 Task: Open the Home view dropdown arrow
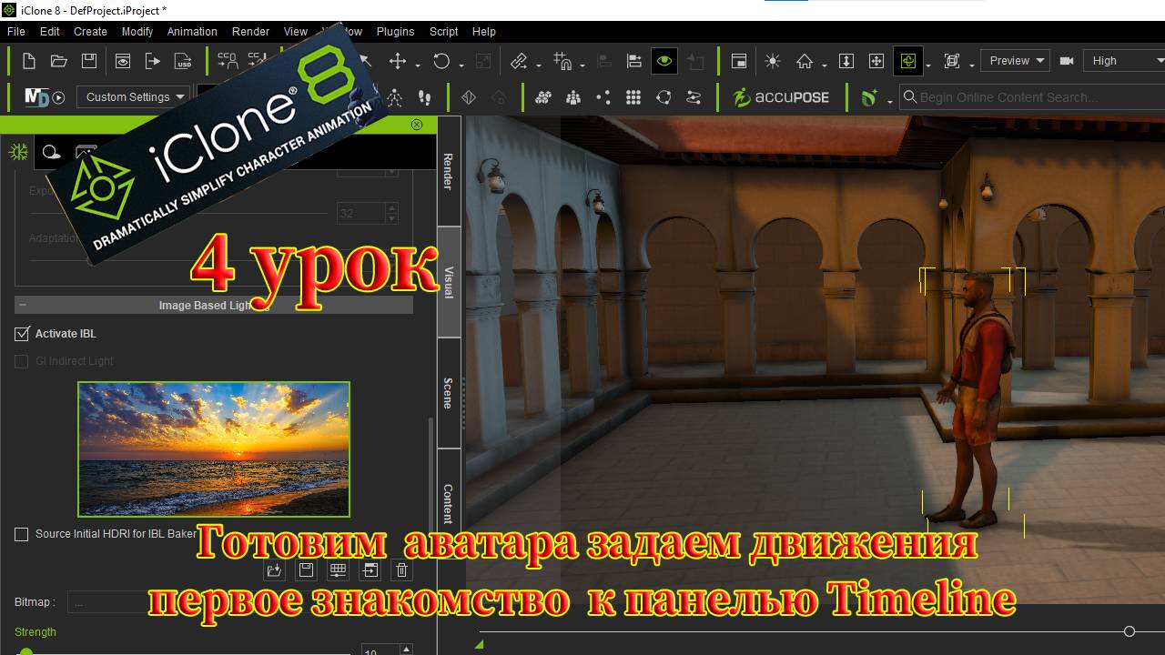click(824, 65)
